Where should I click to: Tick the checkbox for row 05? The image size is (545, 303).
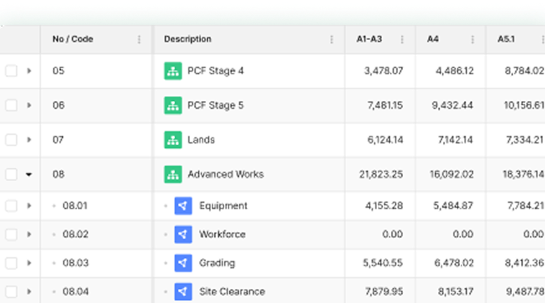(x=11, y=70)
